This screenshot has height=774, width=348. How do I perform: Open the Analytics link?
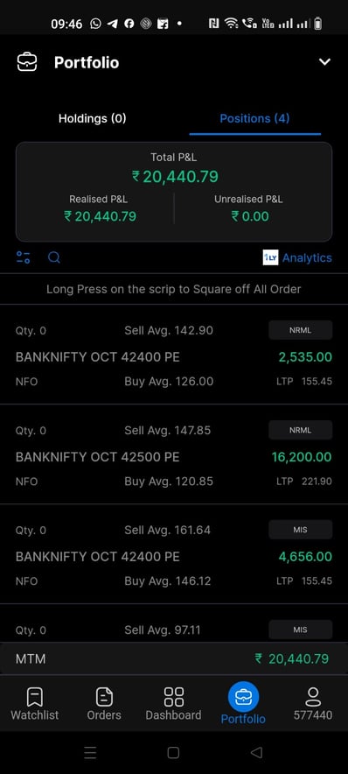(307, 257)
